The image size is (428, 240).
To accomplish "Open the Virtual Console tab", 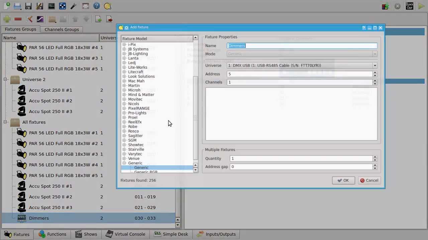I will tap(125, 234).
